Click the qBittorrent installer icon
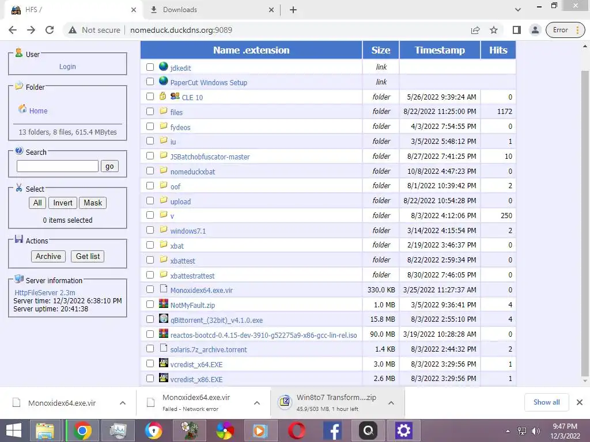590x442 pixels. coord(163,319)
